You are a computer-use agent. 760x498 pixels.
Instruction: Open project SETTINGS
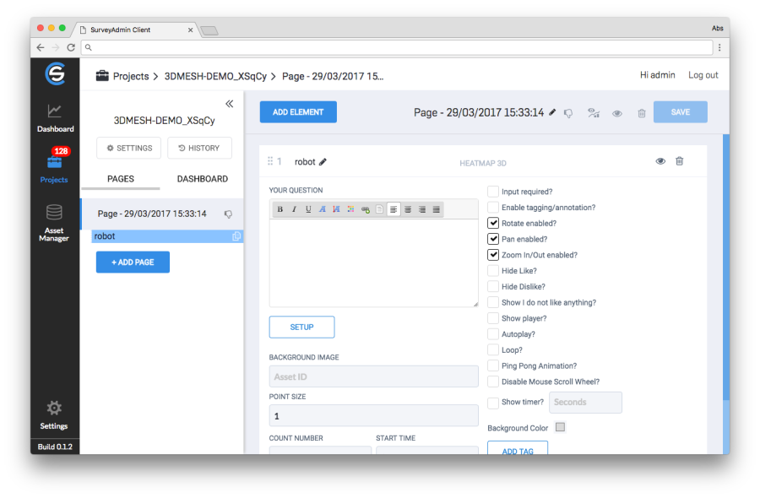[129, 148]
